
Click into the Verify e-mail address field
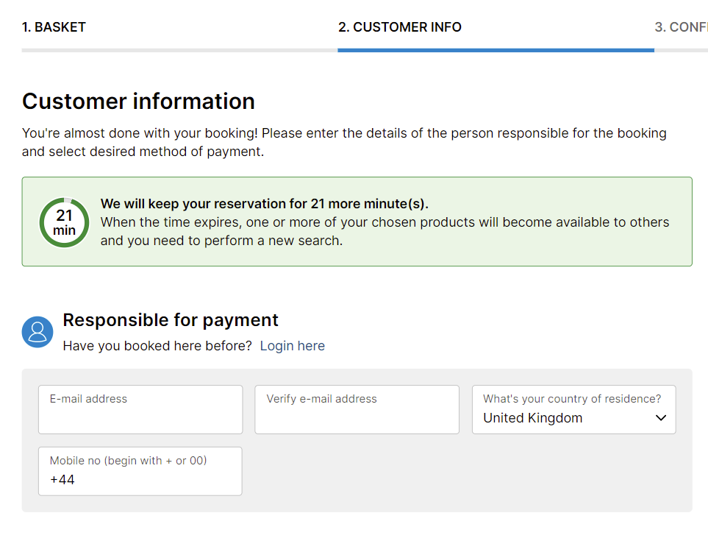coord(357,410)
